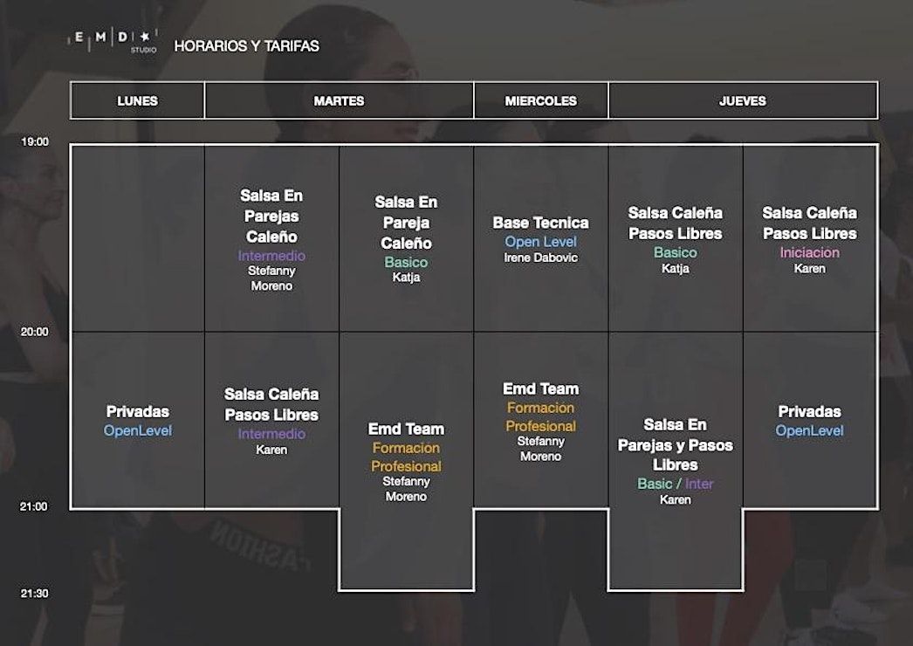
Task: Select Salsa Caleña Pasos Libres Intermedio with Karen
Action: click(271, 421)
